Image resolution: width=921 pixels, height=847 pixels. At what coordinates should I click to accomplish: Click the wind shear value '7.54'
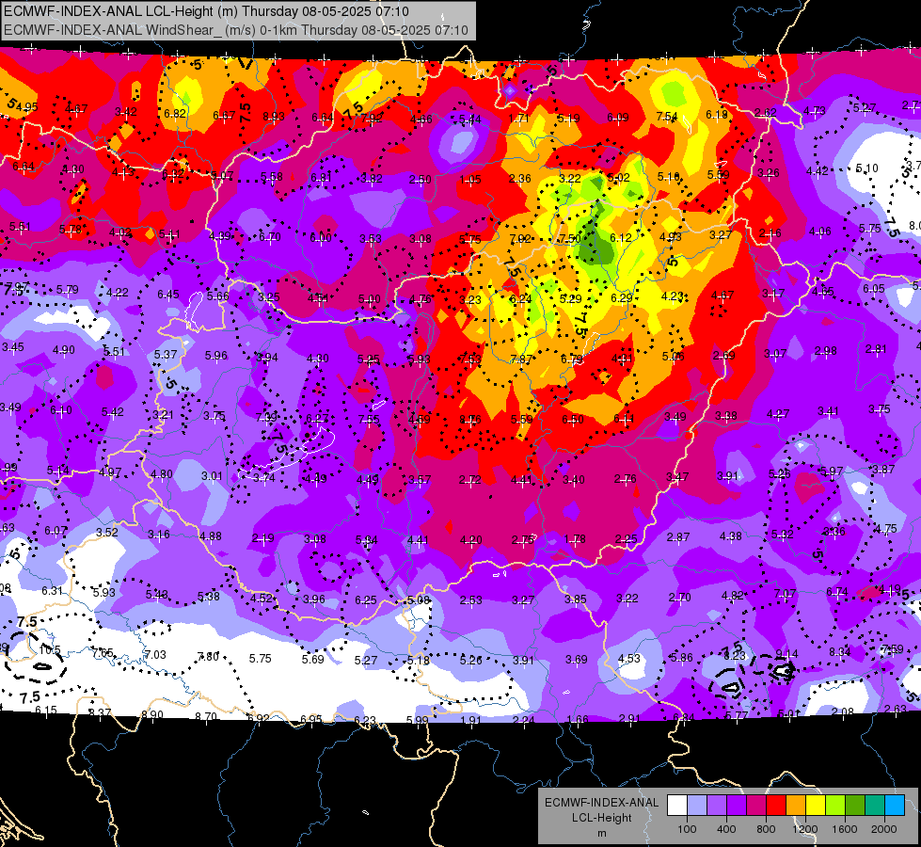coord(667,117)
